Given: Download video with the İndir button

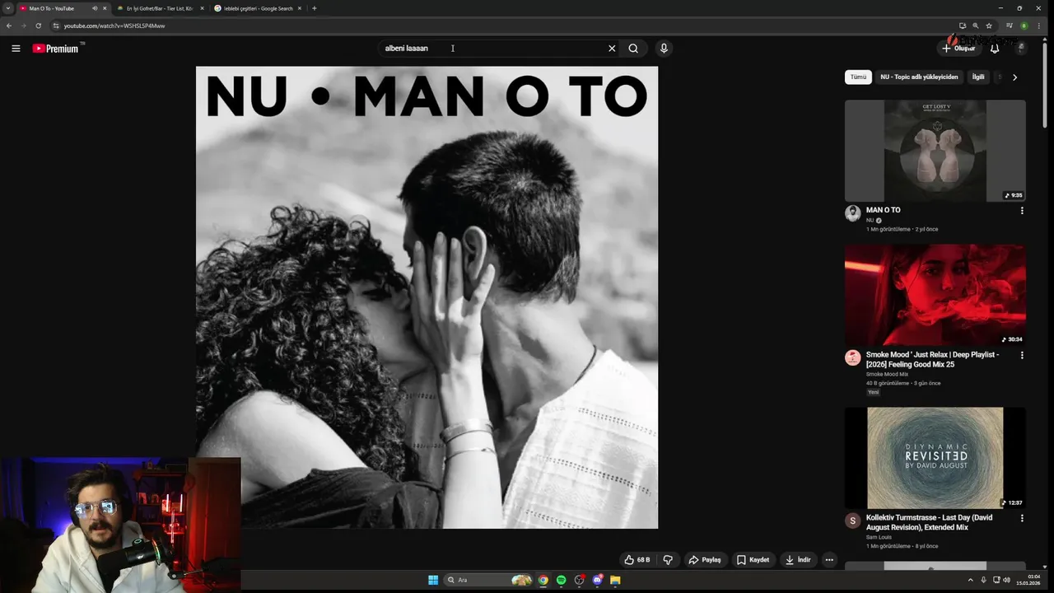Looking at the screenshot, I should point(797,560).
